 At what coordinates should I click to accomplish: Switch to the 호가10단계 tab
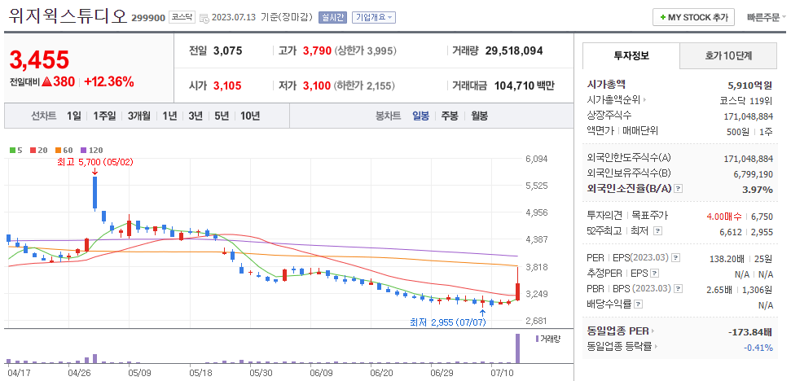tap(728, 56)
